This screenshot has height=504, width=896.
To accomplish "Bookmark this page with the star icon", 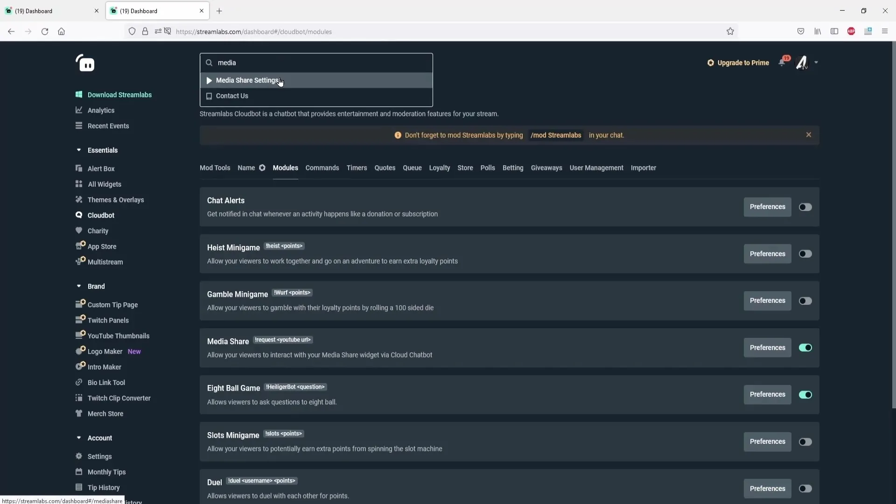I will (730, 31).
